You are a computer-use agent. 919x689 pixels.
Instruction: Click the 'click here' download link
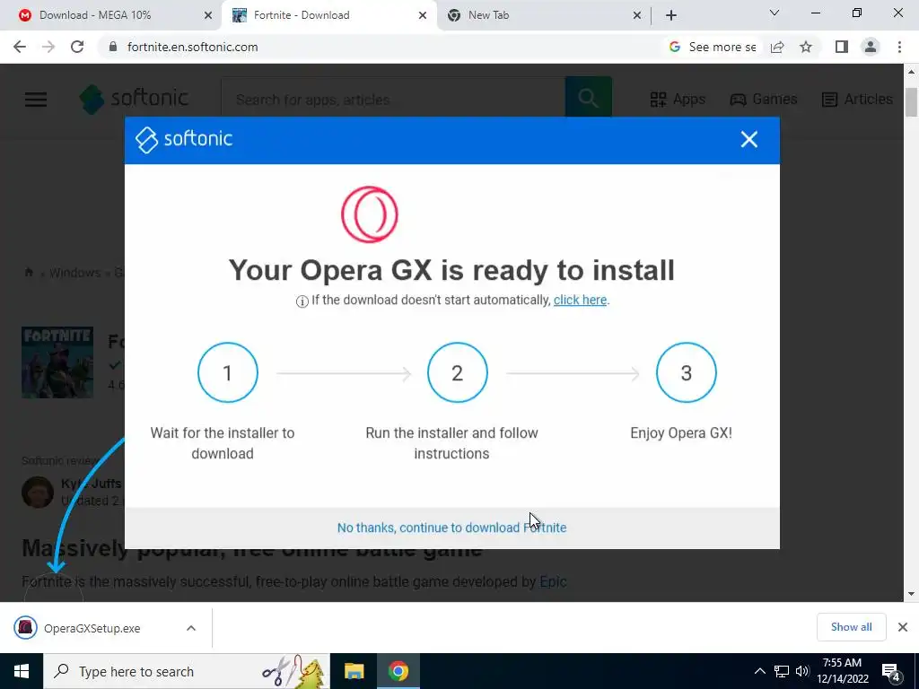tap(580, 300)
